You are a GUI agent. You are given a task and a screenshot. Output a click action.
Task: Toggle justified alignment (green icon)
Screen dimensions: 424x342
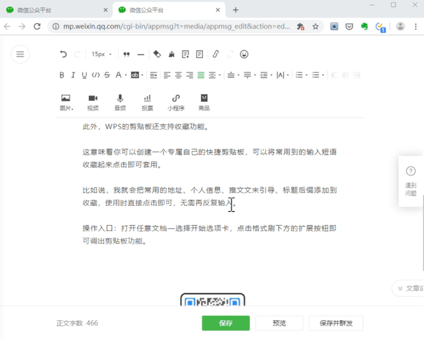tap(201, 75)
